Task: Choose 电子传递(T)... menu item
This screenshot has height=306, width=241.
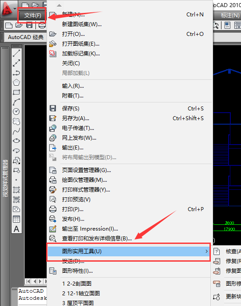Action: click(130, 128)
